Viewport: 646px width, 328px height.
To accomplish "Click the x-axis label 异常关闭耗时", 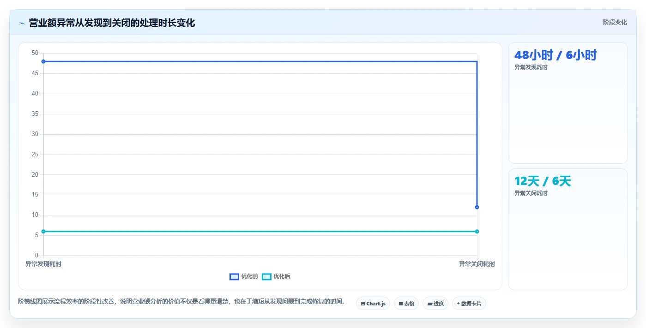I will (477, 264).
